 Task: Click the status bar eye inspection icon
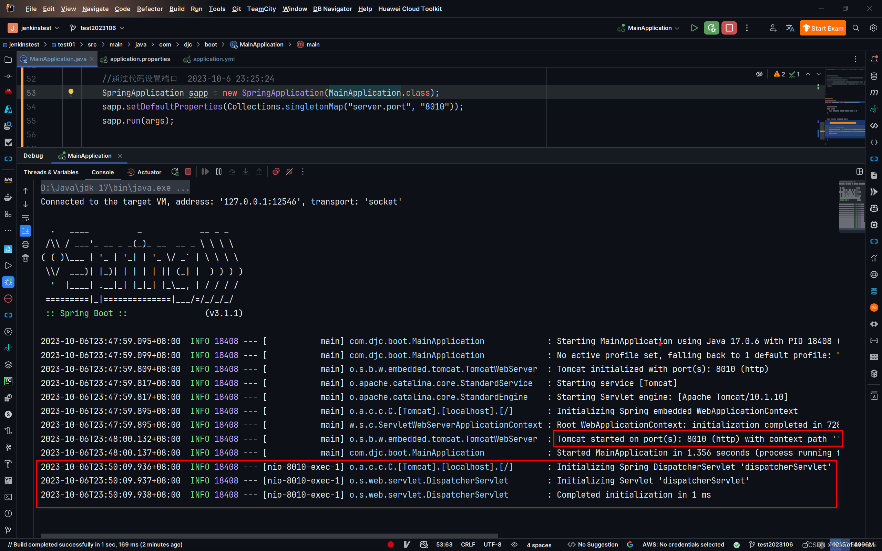[514, 544]
